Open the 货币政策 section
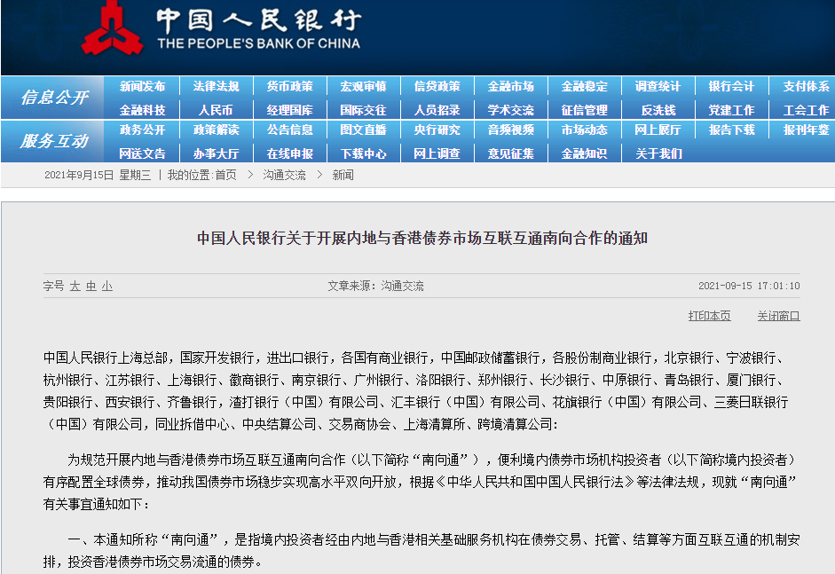This screenshot has height=574, width=835. coord(292,86)
